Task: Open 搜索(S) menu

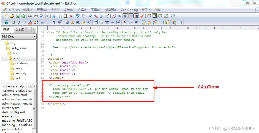Action: 55,10
